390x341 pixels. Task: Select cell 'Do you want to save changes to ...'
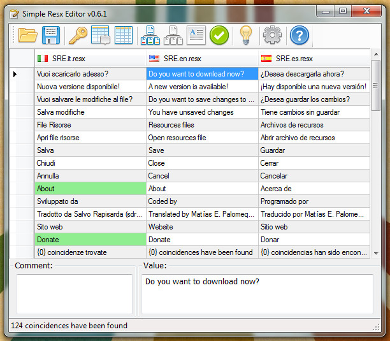(202, 99)
